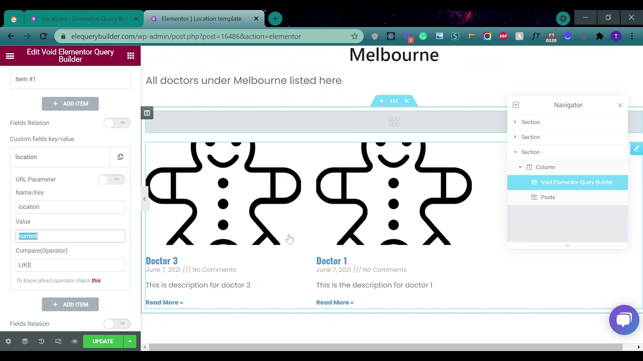
Task: Reload the current page
Action: tap(43, 36)
